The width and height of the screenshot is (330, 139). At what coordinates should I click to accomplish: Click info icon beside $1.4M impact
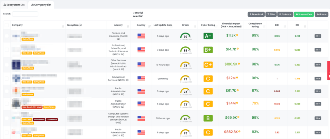point(237,103)
